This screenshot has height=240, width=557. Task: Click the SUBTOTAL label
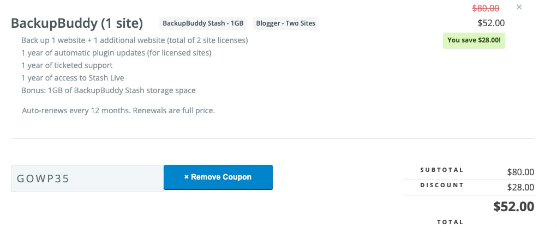point(442,170)
